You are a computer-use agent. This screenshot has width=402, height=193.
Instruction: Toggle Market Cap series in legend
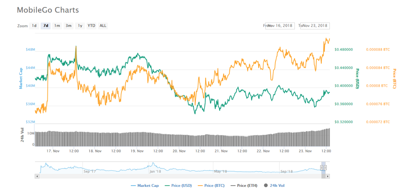click(x=145, y=185)
